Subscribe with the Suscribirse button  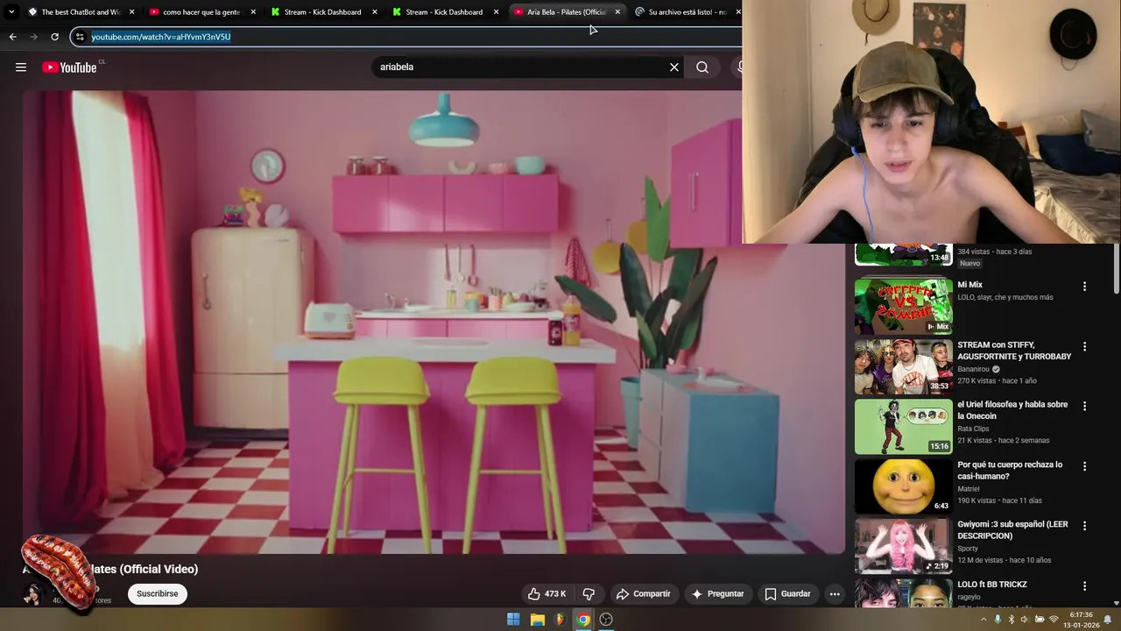pyautogui.click(x=158, y=594)
